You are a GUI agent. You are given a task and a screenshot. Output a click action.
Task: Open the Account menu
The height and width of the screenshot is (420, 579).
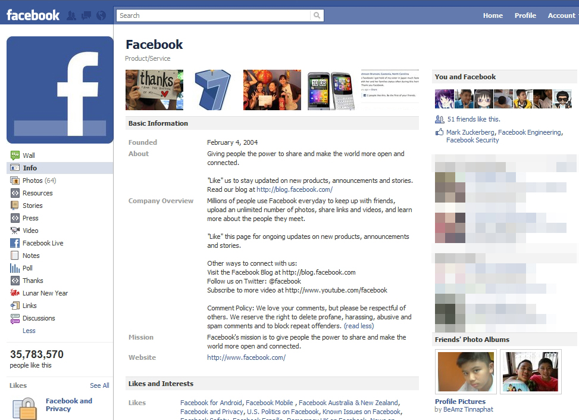click(x=562, y=15)
